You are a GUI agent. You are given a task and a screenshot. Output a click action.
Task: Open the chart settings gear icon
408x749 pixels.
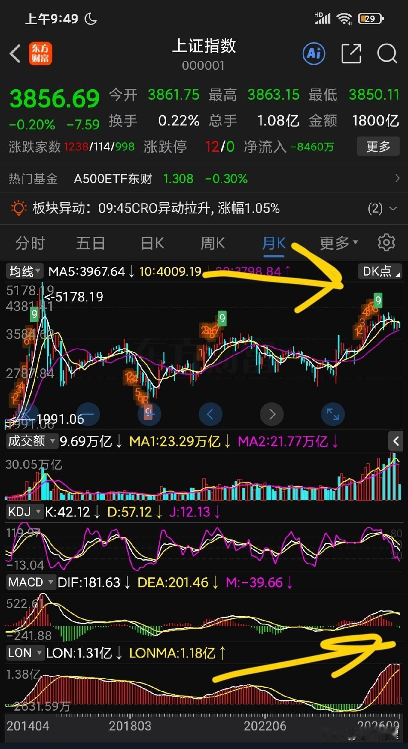click(386, 243)
